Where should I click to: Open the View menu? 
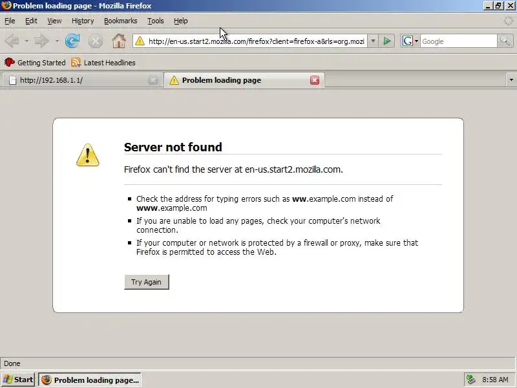coord(54,21)
